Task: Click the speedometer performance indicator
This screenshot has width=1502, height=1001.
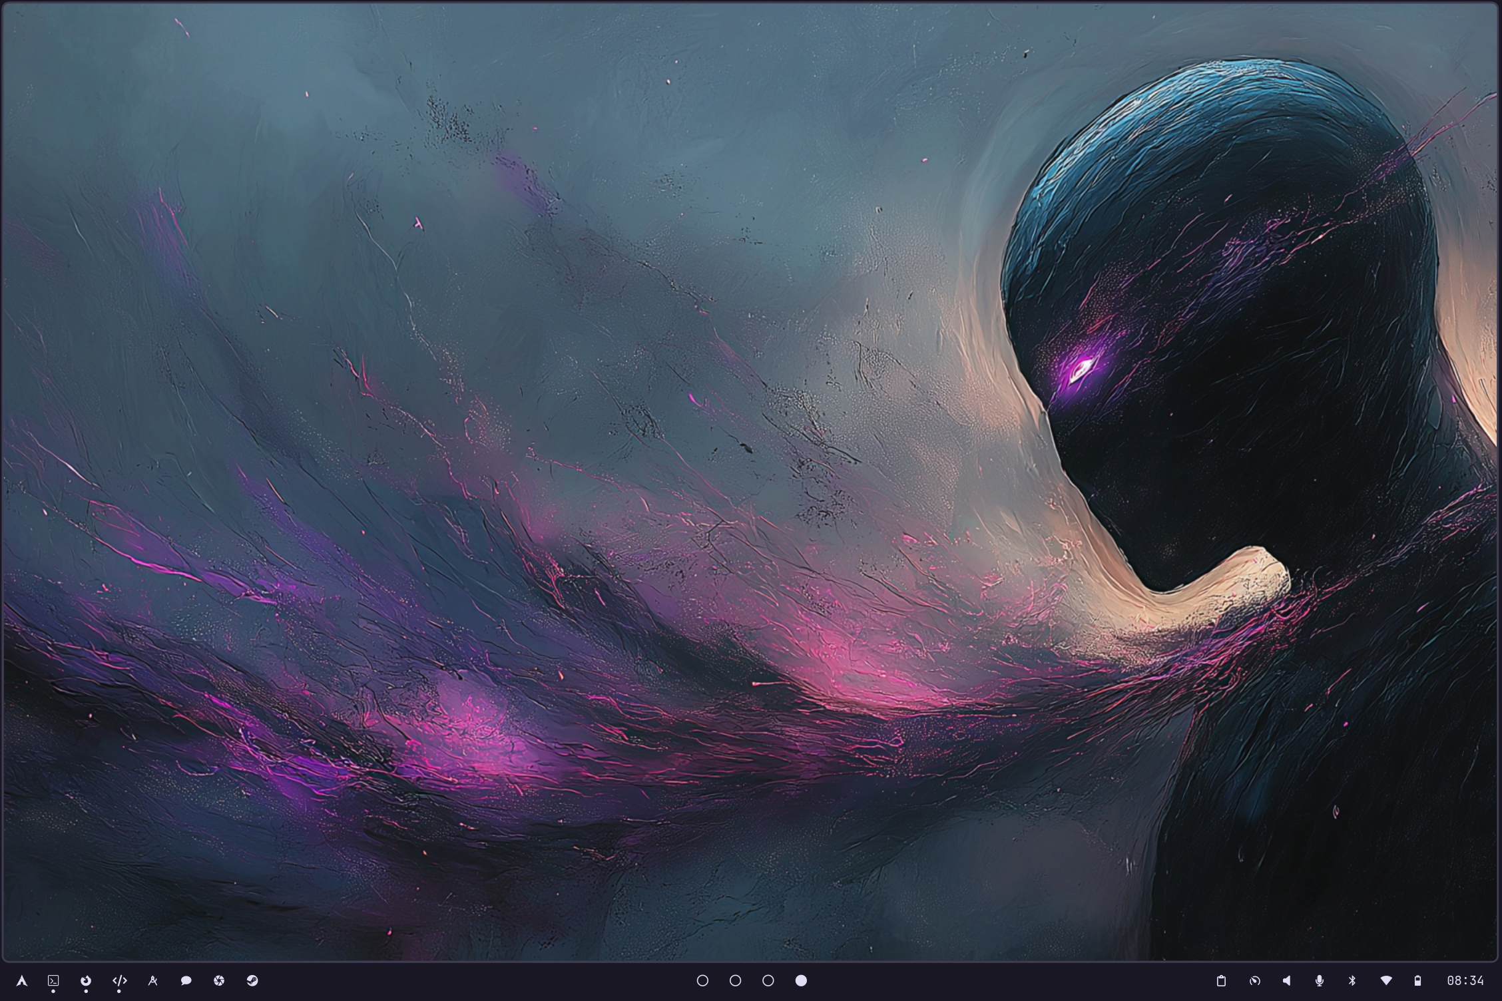Action: [1254, 980]
